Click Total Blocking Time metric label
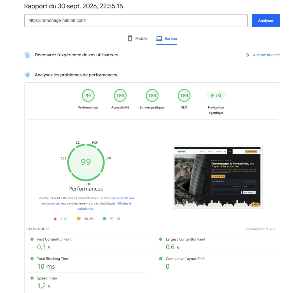308x293 pixels. click(x=53, y=259)
